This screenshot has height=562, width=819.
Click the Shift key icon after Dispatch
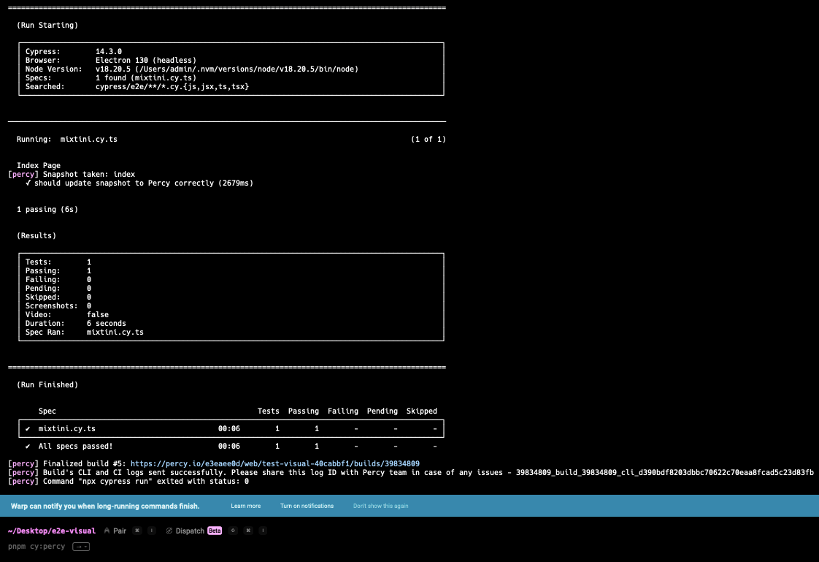[x=233, y=531]
